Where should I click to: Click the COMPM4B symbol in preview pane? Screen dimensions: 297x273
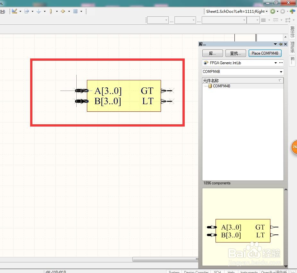point(243,231)
